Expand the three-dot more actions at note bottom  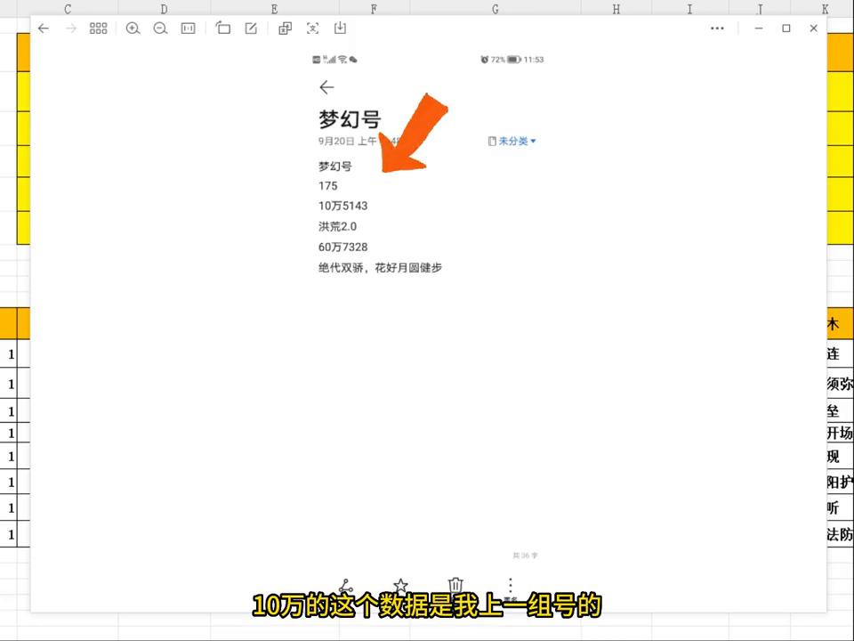click(510, 585)
